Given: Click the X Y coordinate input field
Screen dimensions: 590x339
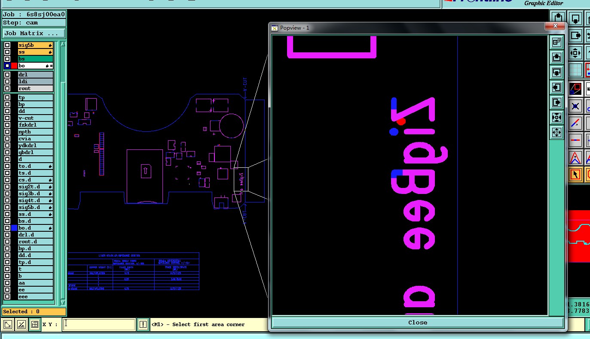Looking at the screenshot, I should (99, 324).
